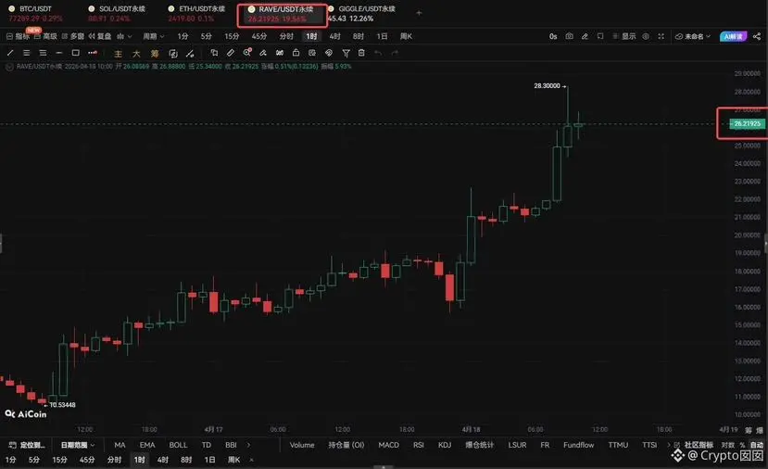This screenshot has width=768, height=469.
Task: Expand more sub-indicators arrow after TTSI
Action: pyautogui.click(x=669, y=445)
